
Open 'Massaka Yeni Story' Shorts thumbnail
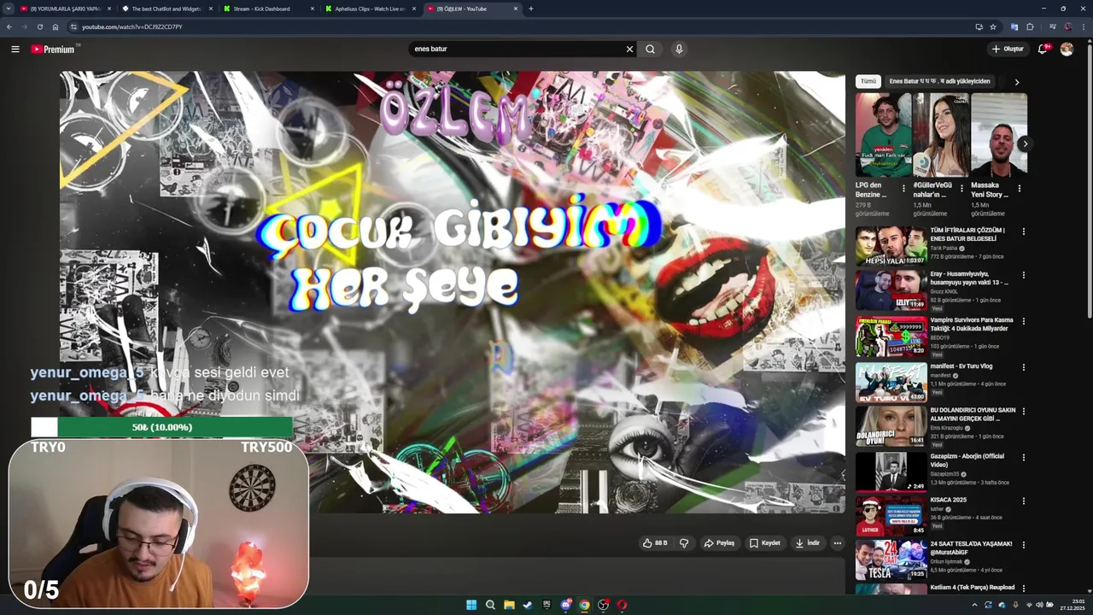coord(998,135)
